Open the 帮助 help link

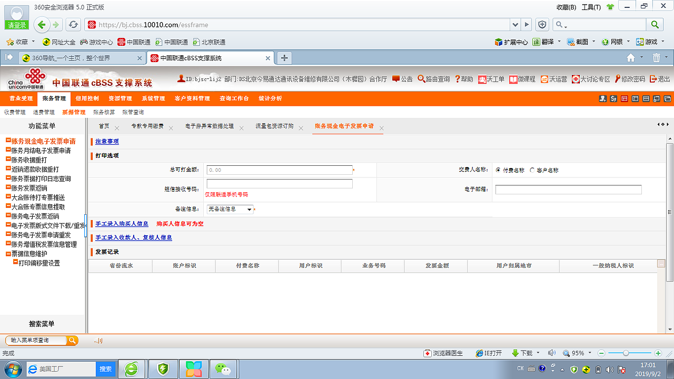click(464, 79)
